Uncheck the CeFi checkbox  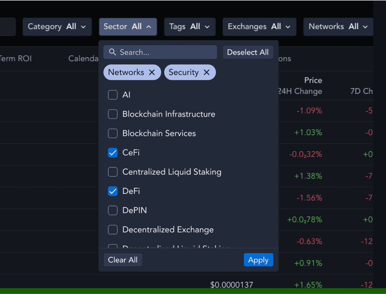(x=113, y=153)
